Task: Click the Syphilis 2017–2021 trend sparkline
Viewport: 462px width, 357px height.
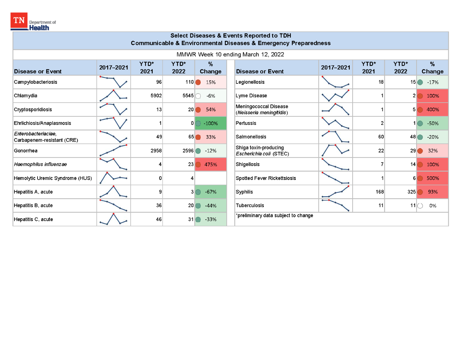Action: click(335, 192)
